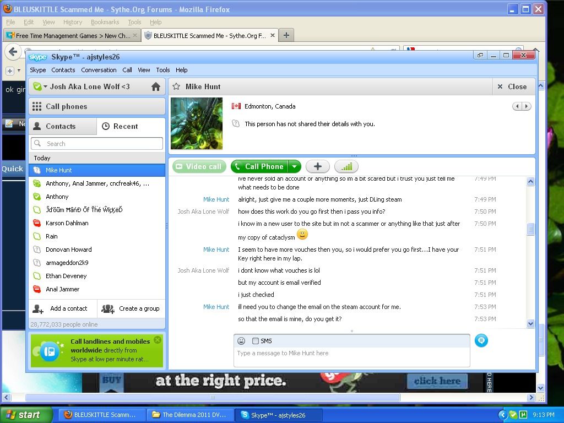Viewport: 564px width, 423px height.
Task: Click Add a contact
Action: click(63, 308)
